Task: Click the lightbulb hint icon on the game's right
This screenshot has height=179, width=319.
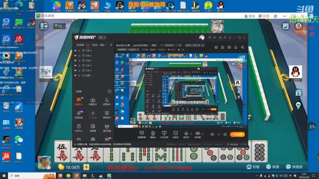Action: pos(298,105)
